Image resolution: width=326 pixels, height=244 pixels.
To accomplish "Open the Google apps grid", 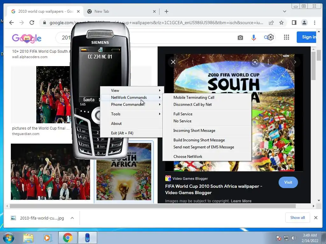I will (x=287, y=37).
